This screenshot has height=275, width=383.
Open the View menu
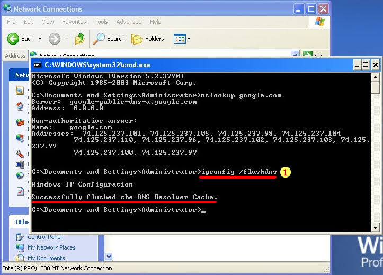[48, 22]
